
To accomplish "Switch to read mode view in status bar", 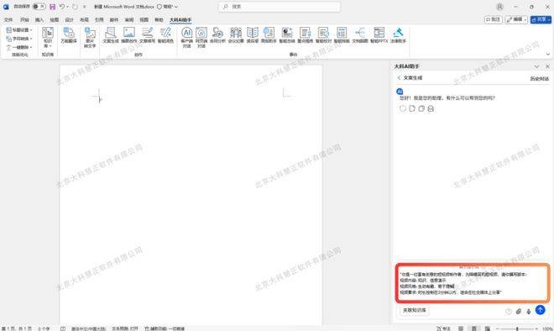I will [x=461, y=328].
